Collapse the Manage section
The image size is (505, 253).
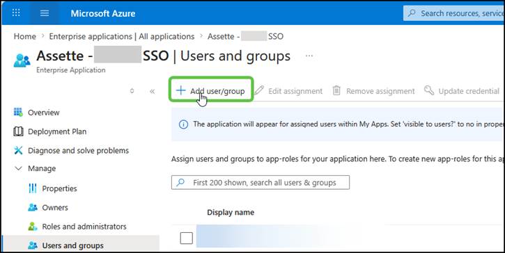(x=18, y=168)
